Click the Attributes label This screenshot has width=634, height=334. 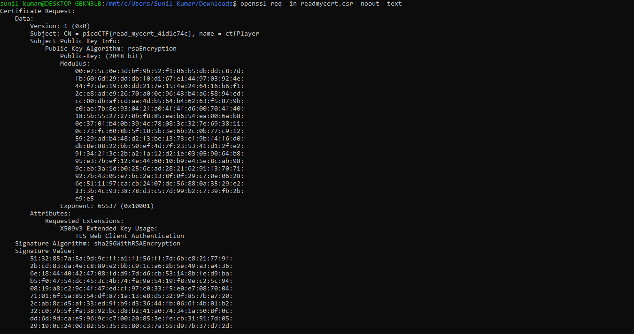point(51,214)
